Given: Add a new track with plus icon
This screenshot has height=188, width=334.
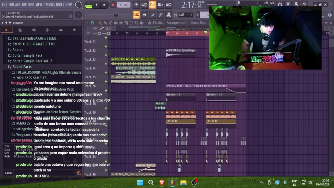Looking at the screenshot, I should [88, 33].
